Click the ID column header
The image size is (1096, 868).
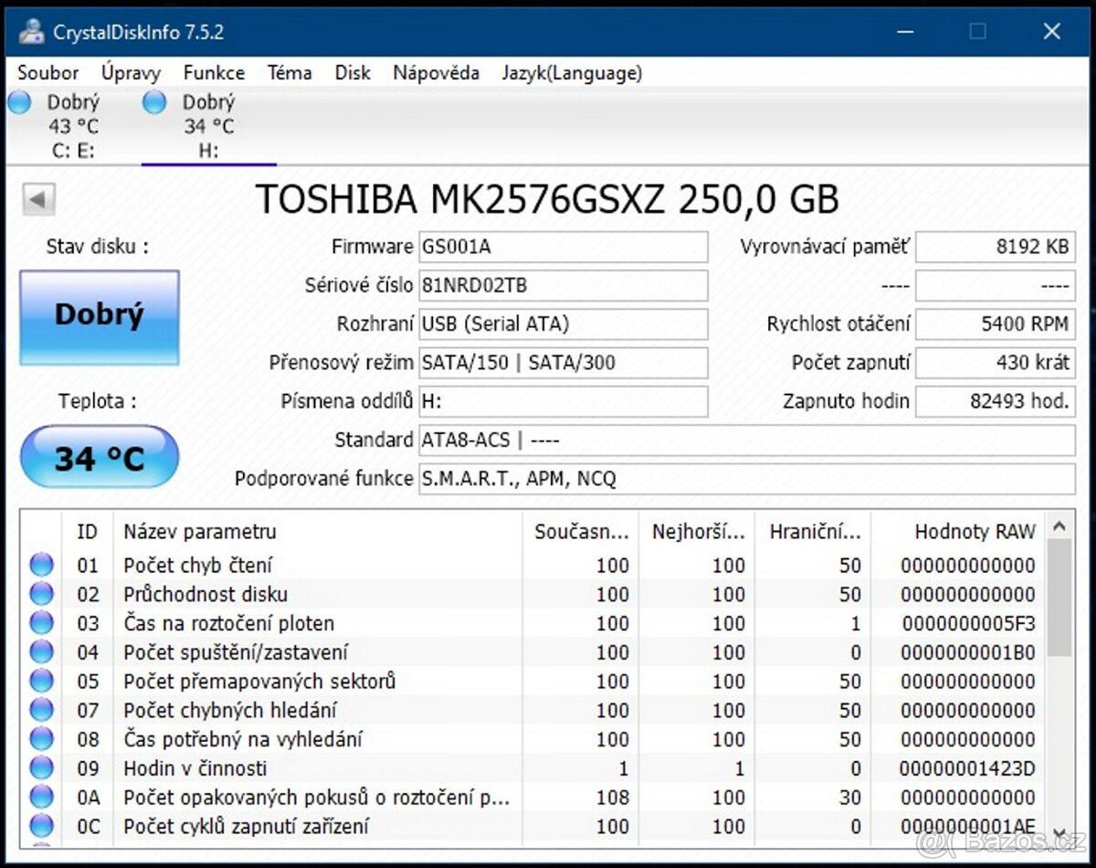coord(87,531)
